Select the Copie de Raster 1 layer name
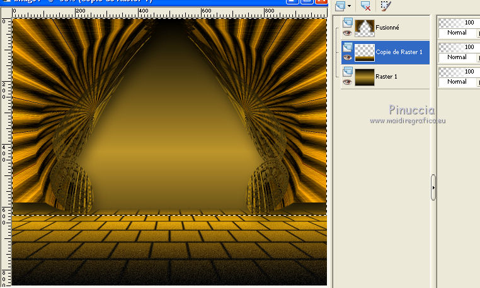 [x=399, y=52]
